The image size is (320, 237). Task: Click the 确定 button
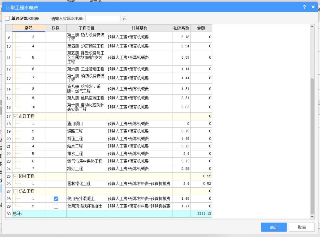pyautogui.click(x=274, y=227)
